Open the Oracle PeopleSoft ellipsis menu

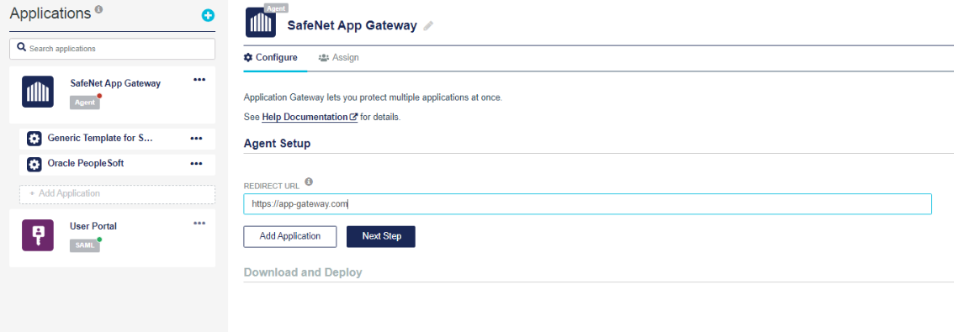coord(196,164)
